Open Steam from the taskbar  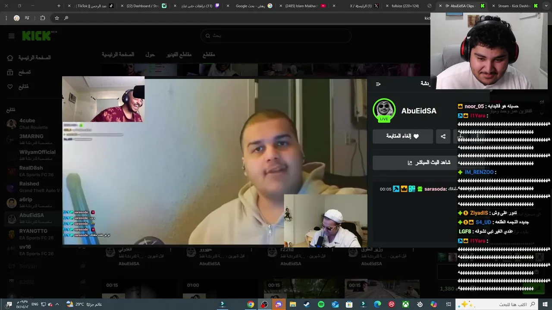(307, 304)
